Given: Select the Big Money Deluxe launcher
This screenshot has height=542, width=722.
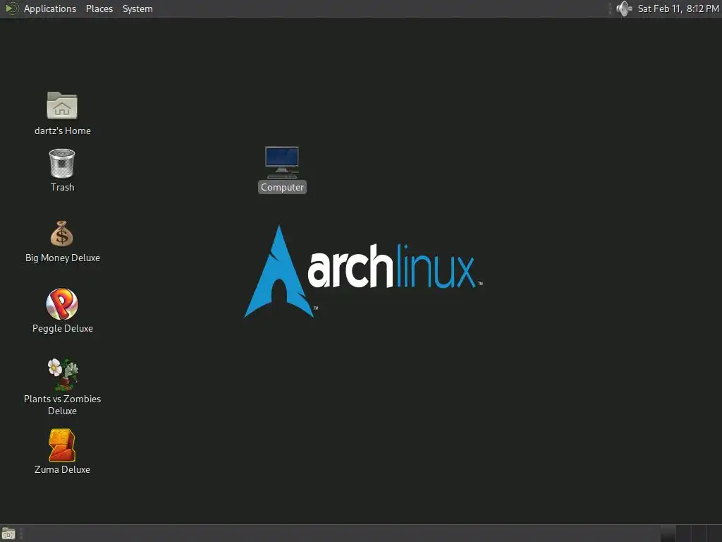Looking at the screenshot, I should (x=62, y=234).
